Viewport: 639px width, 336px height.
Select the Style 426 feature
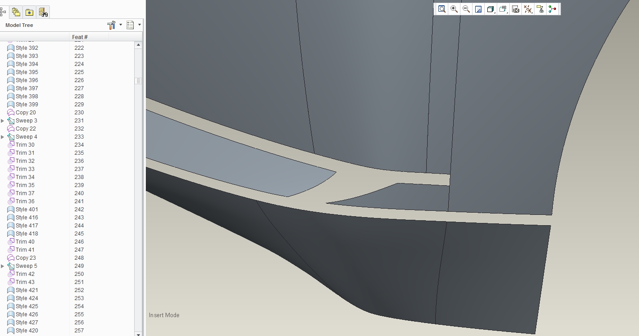coord(27,314)
